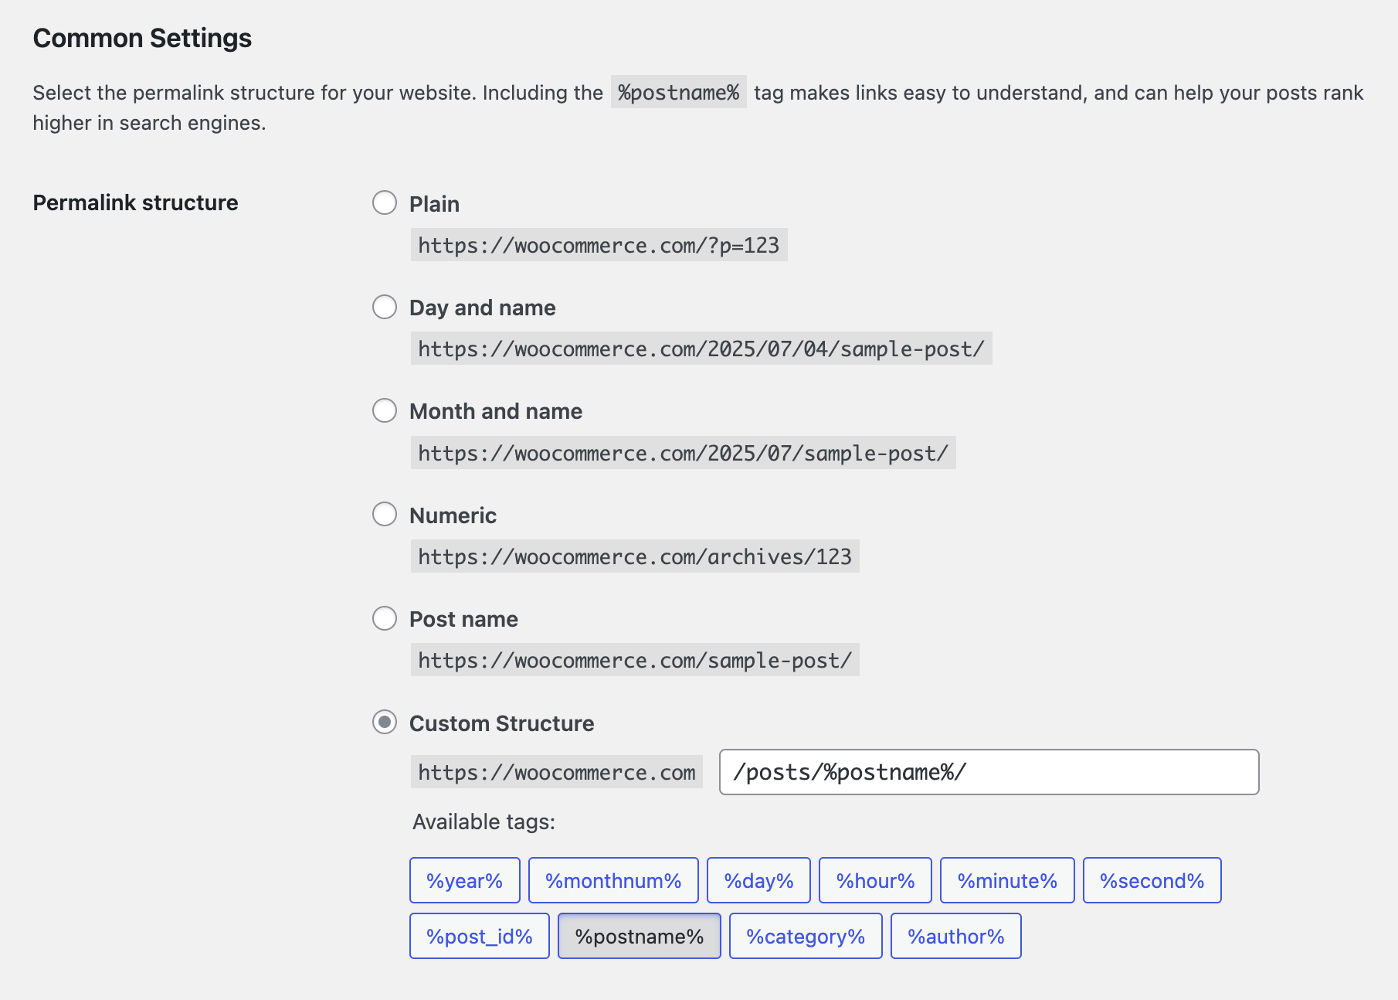Select the Month and name structure
Viewport: 1398px width, 1000px height.
pyautogui.click(x=384, y=411)
